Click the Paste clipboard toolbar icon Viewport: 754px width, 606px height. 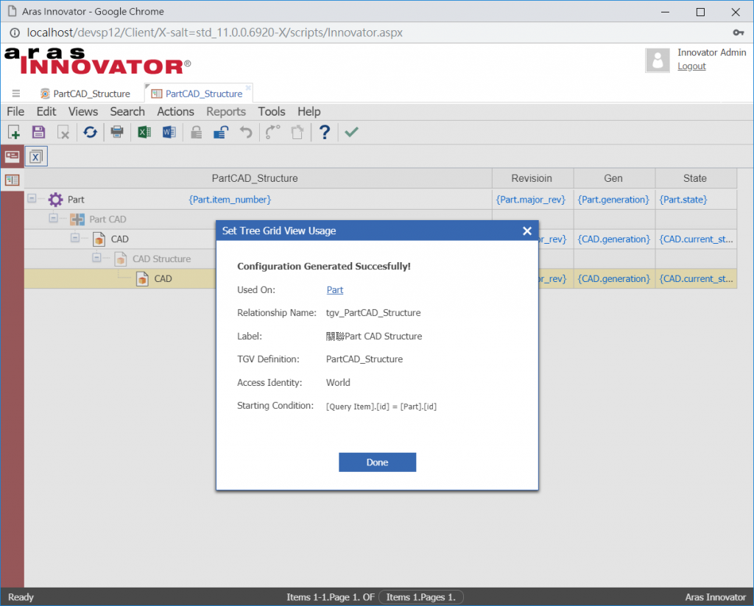point(297,132)
